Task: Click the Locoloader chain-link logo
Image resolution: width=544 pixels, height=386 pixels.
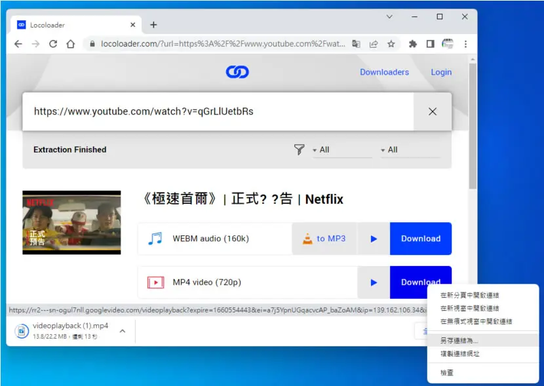Action: (x=237, y=72)
